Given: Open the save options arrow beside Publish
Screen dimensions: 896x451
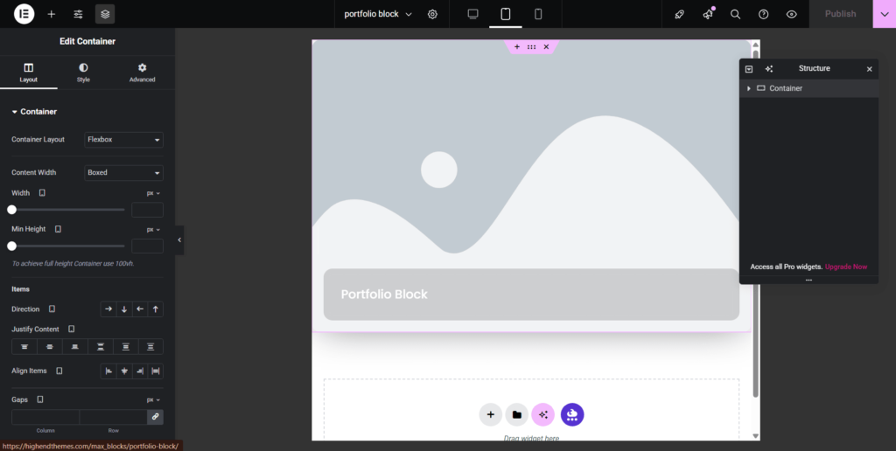Looking at the screenshot, I should 885,14.
